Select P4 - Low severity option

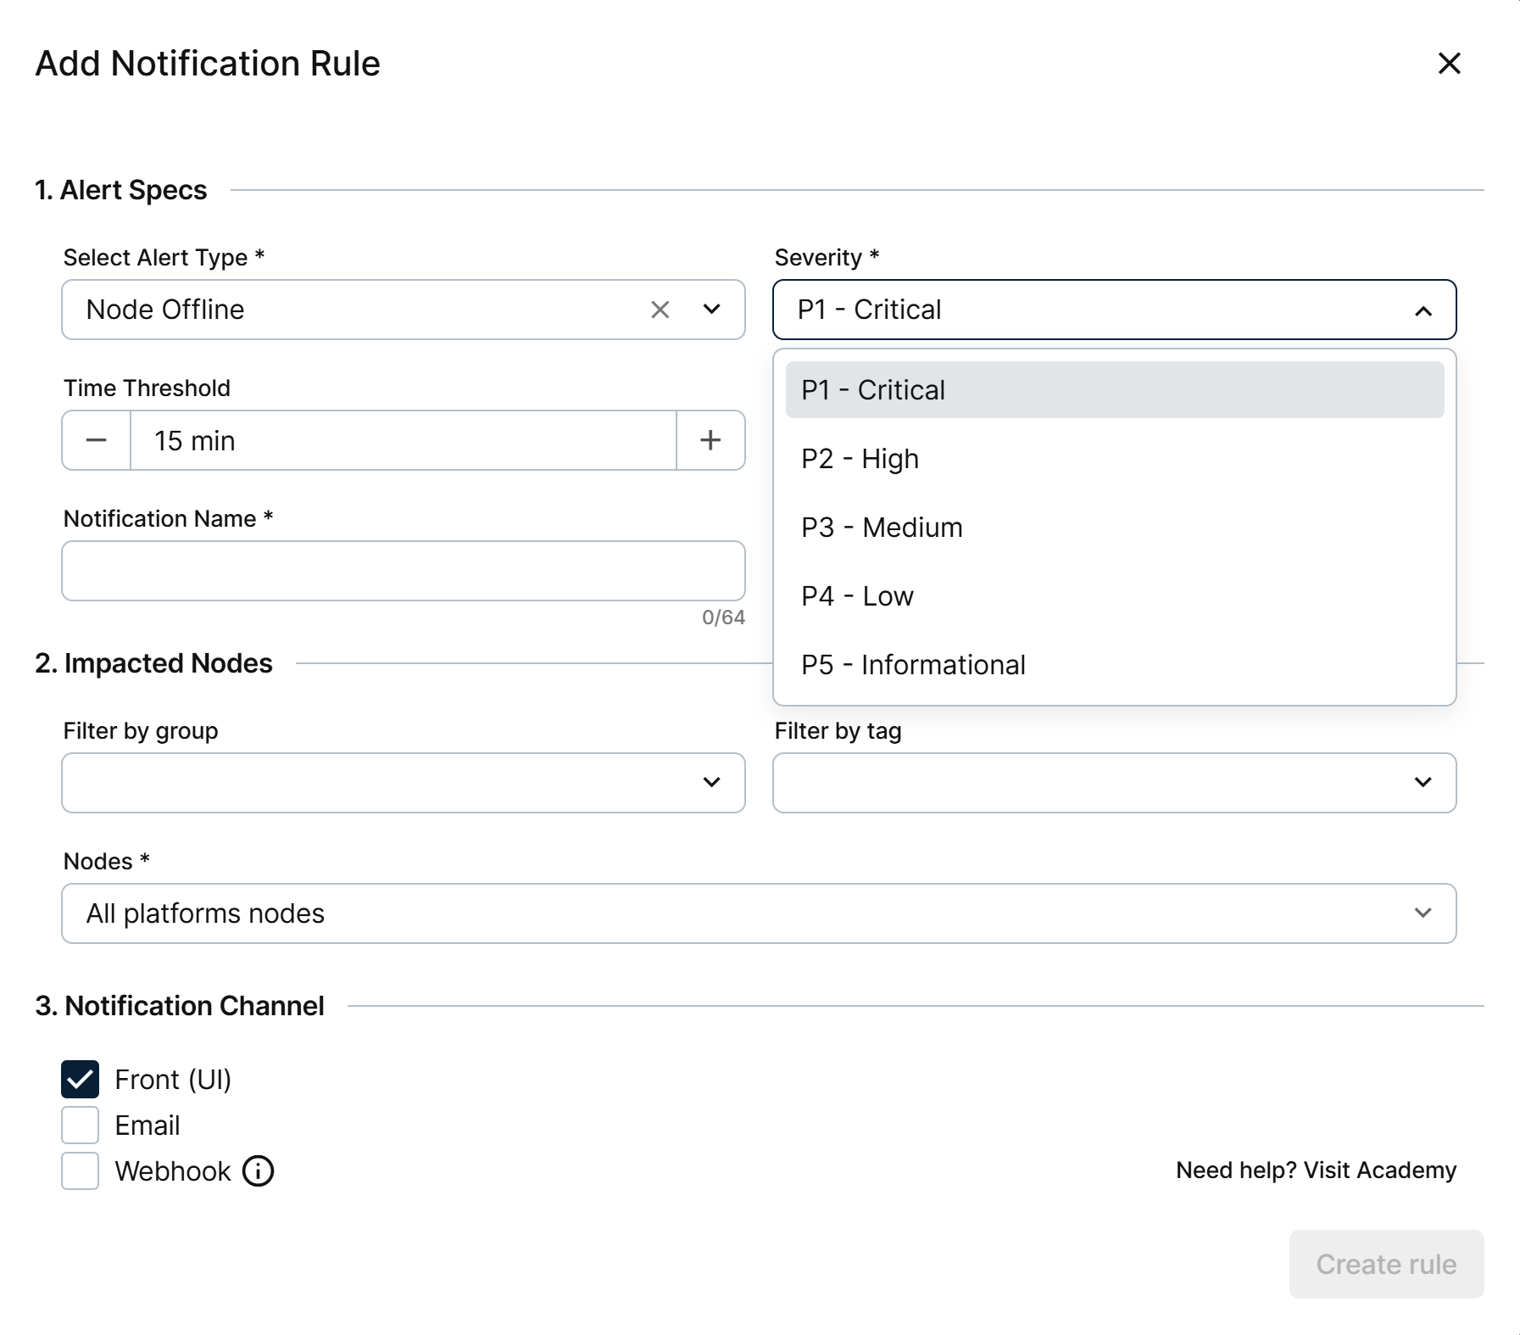(1114, 596)
